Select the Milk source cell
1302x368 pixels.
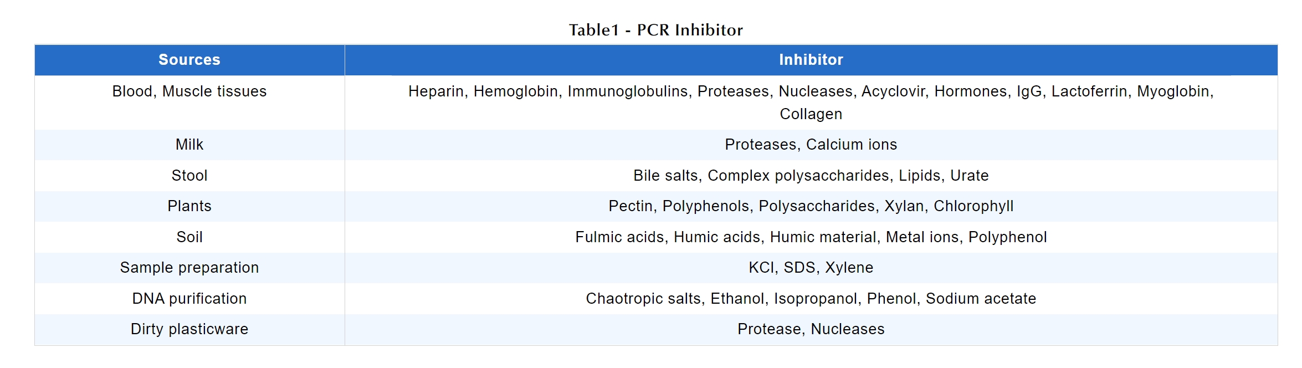189,145
